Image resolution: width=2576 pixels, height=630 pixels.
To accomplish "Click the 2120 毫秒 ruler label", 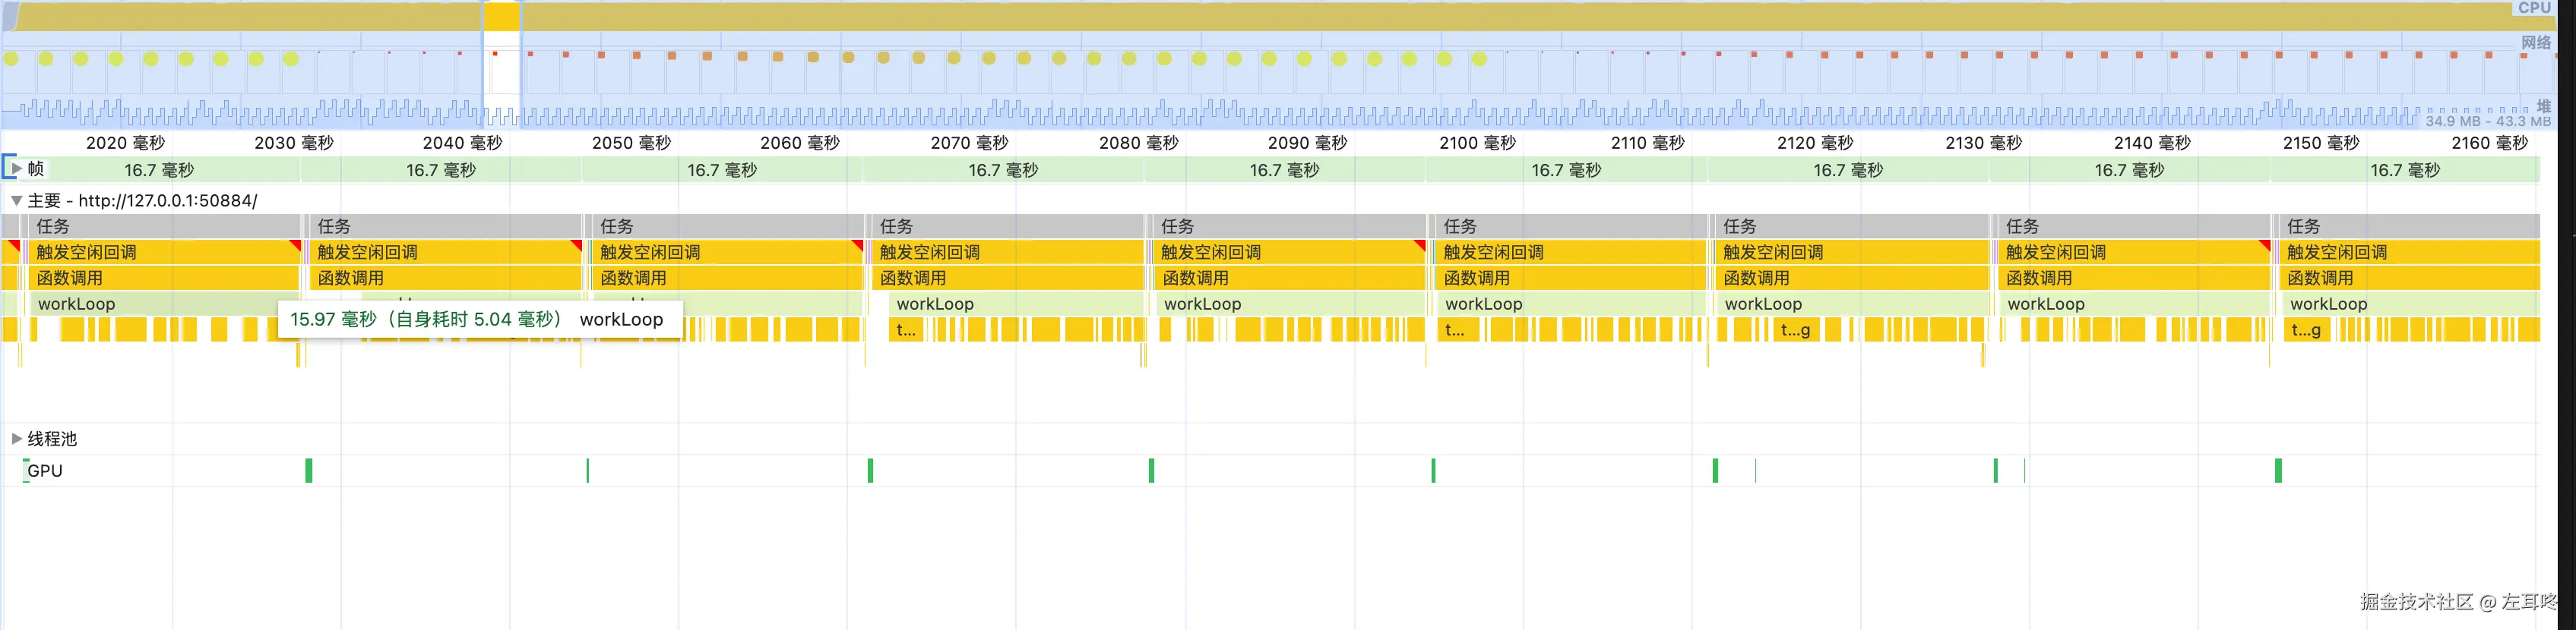I will click(1815, 143).
